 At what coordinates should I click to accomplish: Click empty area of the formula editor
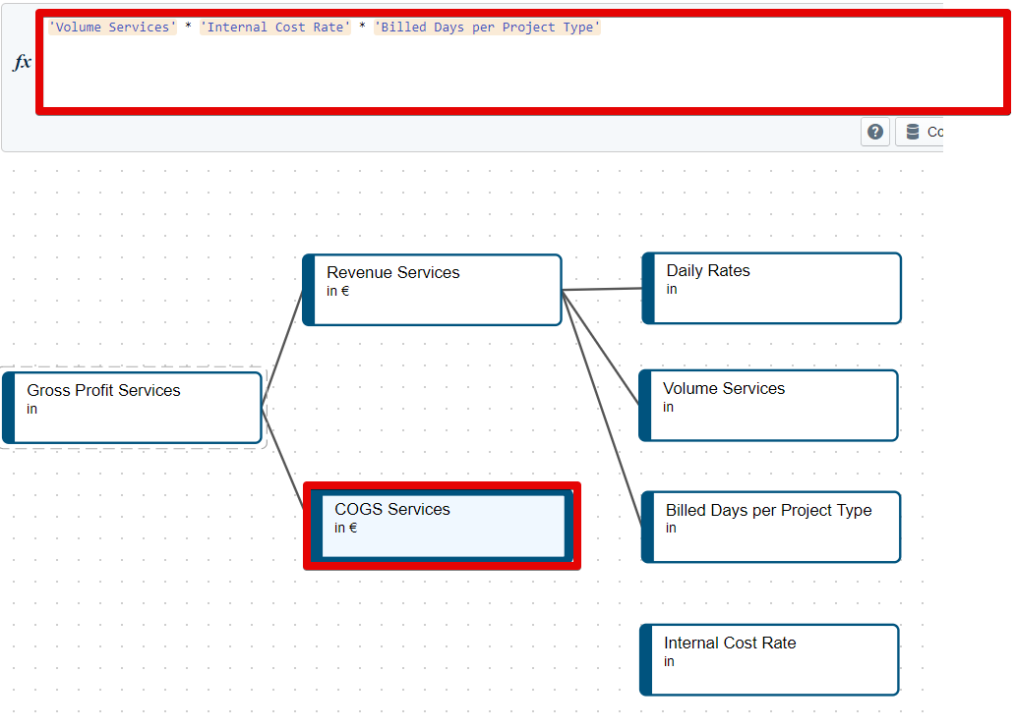(492, 74)
